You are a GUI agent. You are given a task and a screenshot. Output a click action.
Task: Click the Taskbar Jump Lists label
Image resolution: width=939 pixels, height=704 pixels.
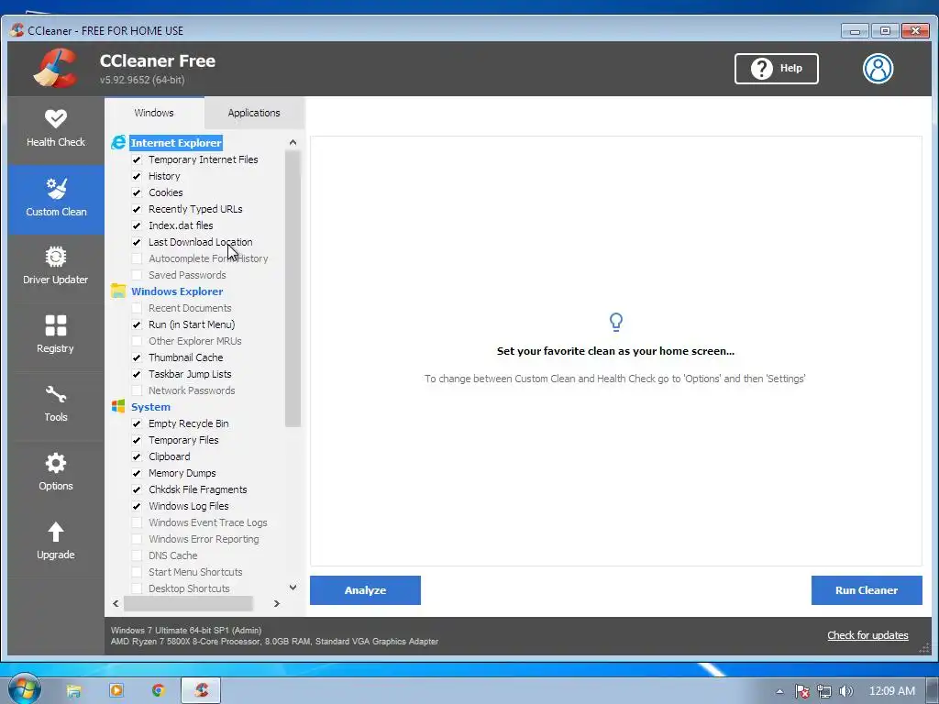click(x=190, y=374)
